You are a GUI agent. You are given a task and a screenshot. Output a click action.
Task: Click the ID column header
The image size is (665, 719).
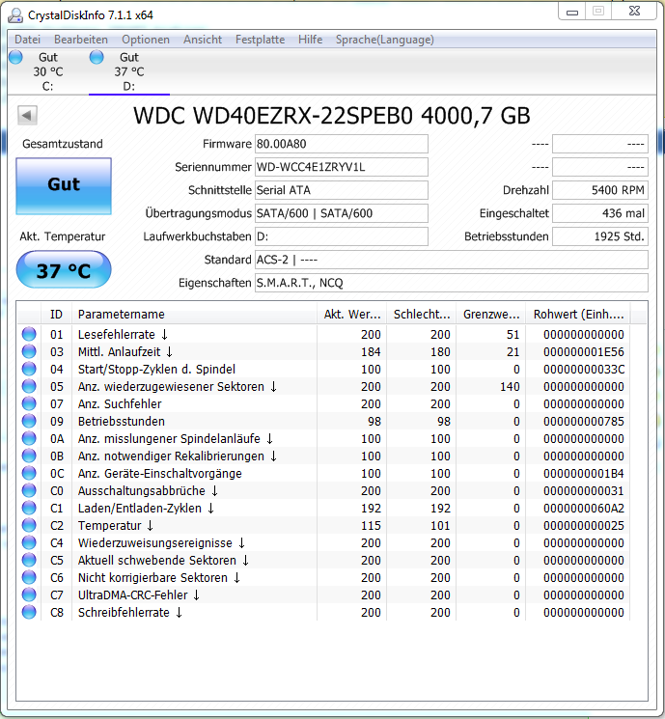(x=56, y=315)
